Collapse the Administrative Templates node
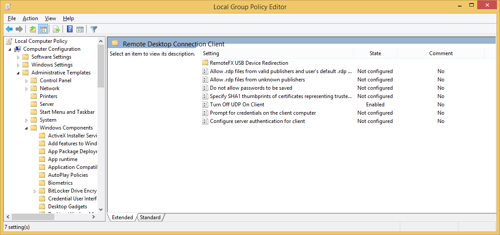The height and width of the screenshot is (235, 500). (18, 73)
